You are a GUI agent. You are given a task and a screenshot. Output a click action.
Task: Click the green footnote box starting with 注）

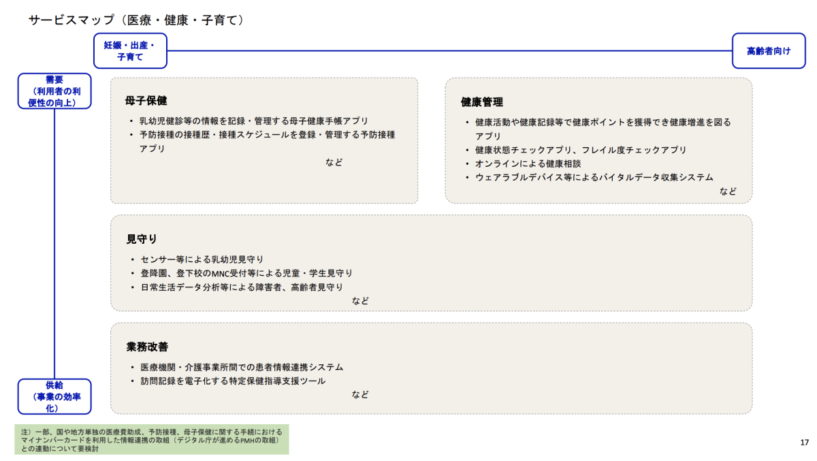click(151, 440)
